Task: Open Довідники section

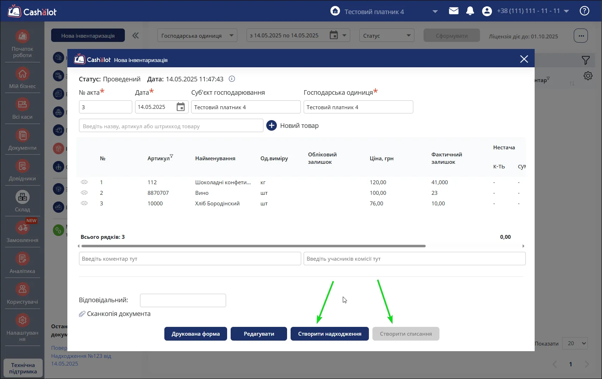Action: 22,170
